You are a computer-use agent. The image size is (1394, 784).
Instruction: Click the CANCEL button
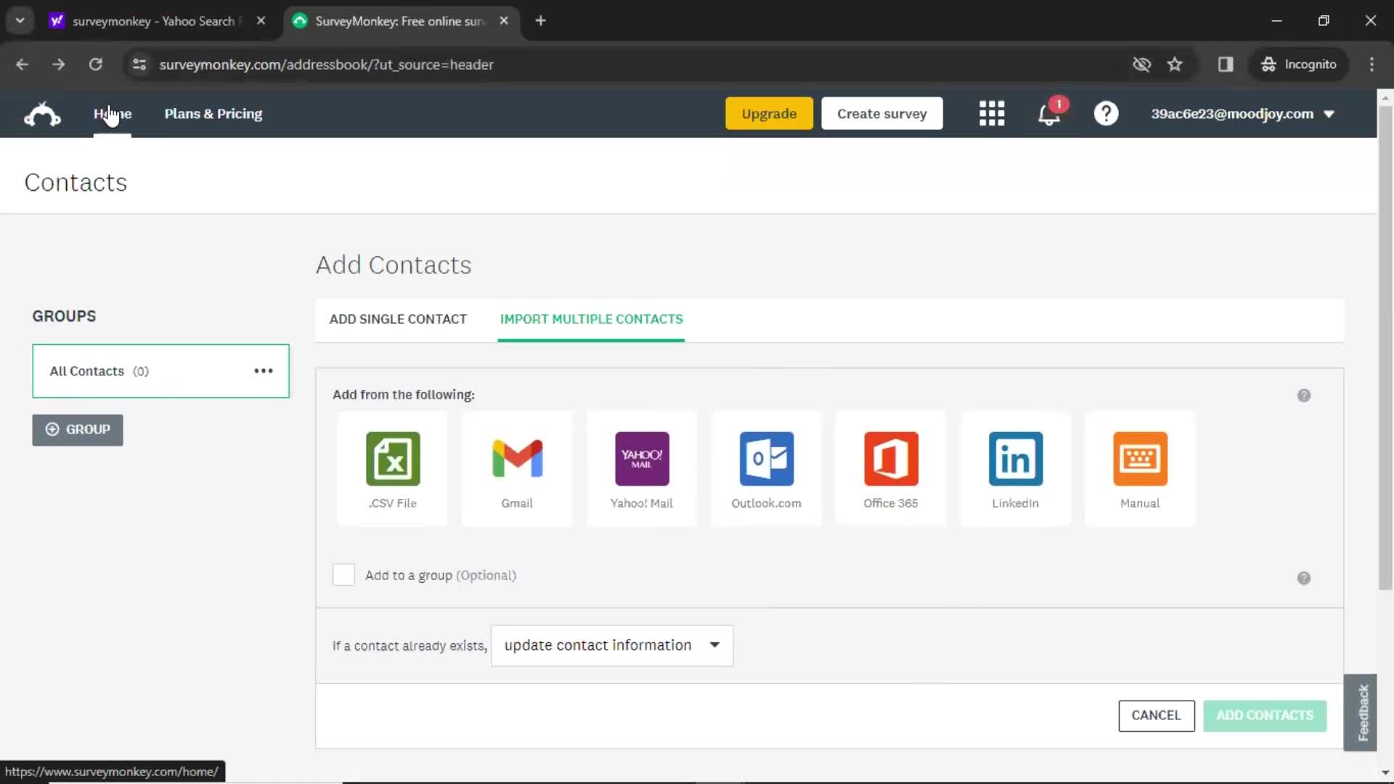(1157, 716)
